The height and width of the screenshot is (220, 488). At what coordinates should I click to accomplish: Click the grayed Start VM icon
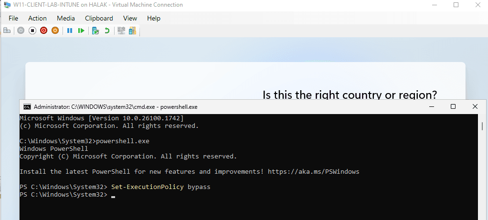click(21, 31)
